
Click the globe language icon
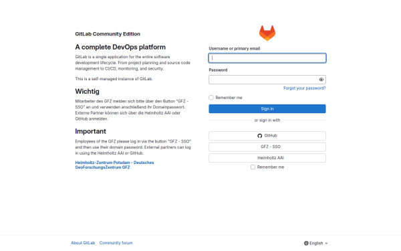tap(306, 243)
